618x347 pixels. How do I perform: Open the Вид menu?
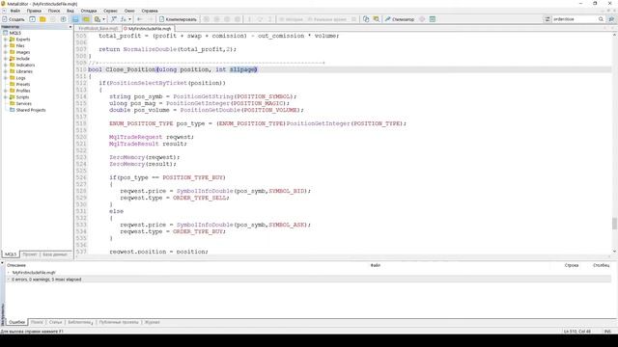pos(70,11)
